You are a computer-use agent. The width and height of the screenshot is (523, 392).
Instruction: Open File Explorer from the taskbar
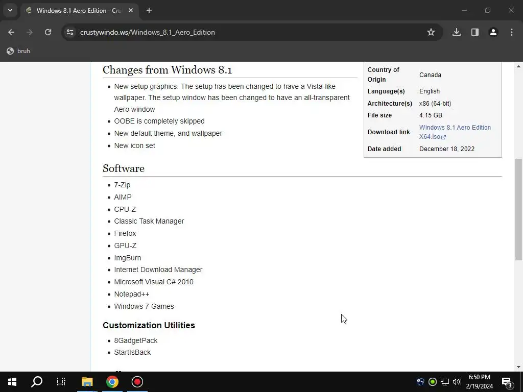click(87, 382)
